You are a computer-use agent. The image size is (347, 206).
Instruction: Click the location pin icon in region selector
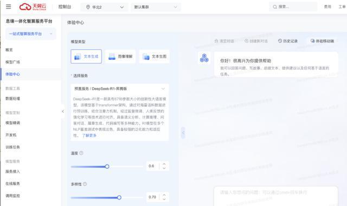(88, 7)
